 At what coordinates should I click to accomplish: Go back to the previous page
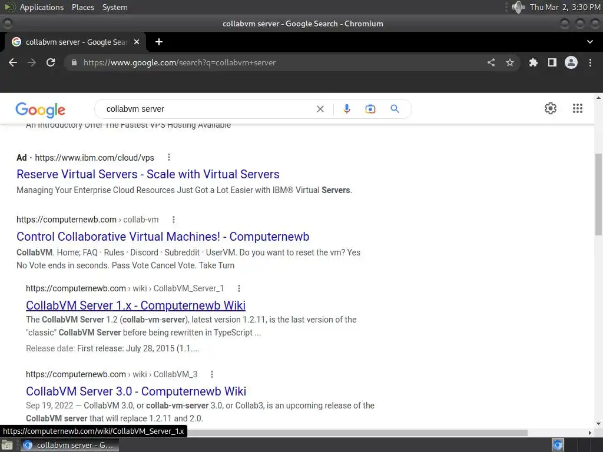coord(13,62)
